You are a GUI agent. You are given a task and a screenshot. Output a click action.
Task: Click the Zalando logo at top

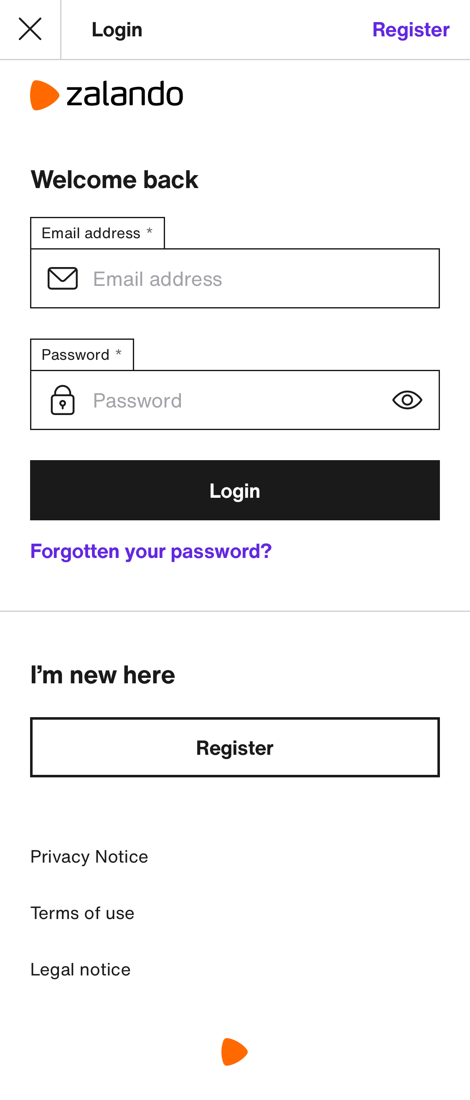tap(106, 94)
